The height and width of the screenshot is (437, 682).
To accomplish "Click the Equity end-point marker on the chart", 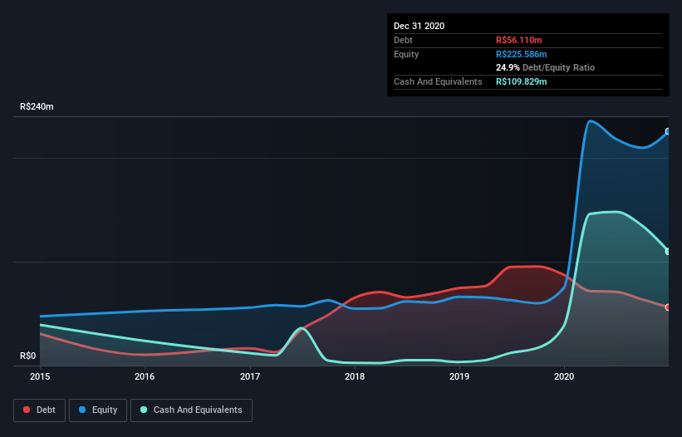I will click(668, 131).
